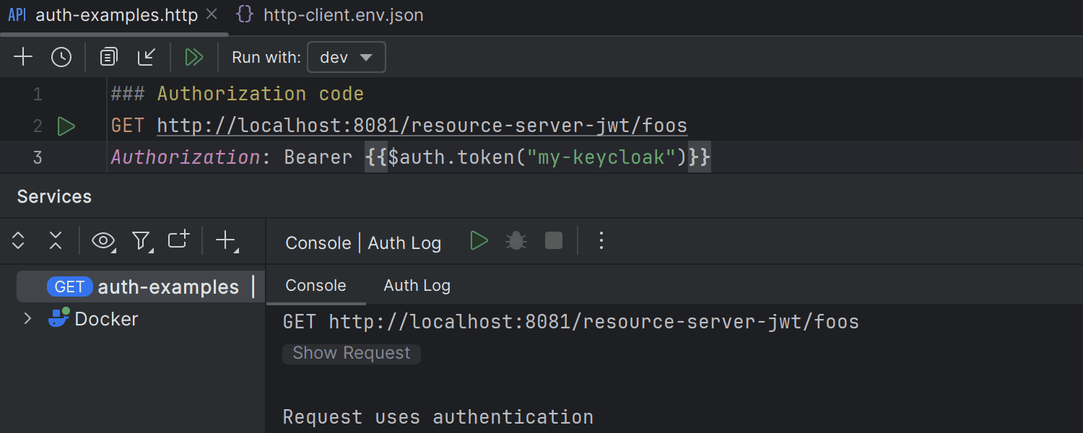Click the expand-all arrows icon in Services

[17, 241]
